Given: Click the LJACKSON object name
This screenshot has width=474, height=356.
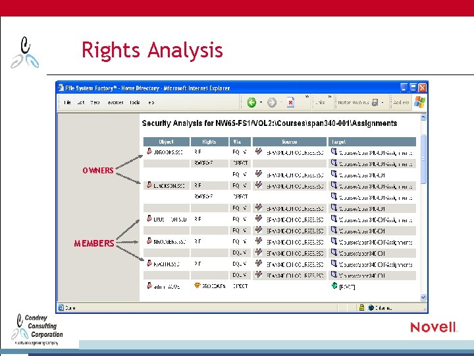Looking at the screenshot, I should [x=169, y=186].
